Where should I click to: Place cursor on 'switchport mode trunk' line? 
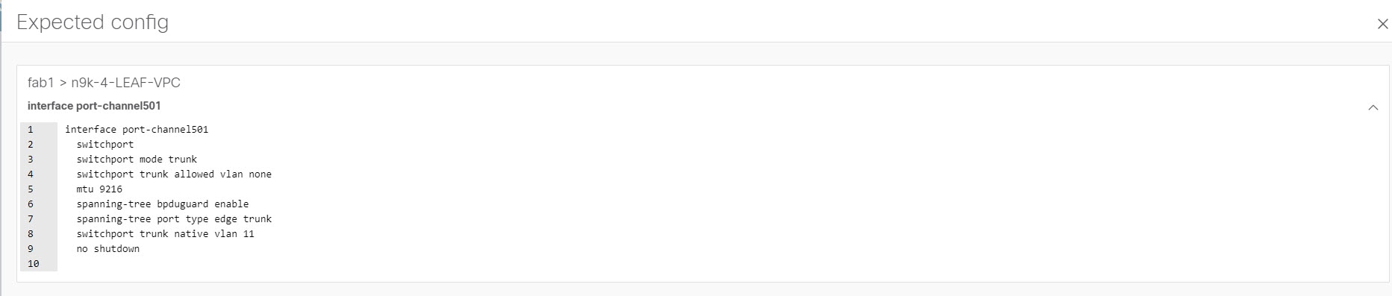point(137,160)
